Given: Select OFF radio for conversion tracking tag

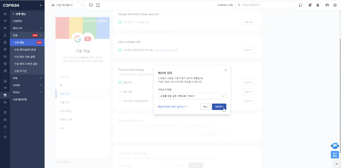Looking at the screenshot, I should [176, 166].
